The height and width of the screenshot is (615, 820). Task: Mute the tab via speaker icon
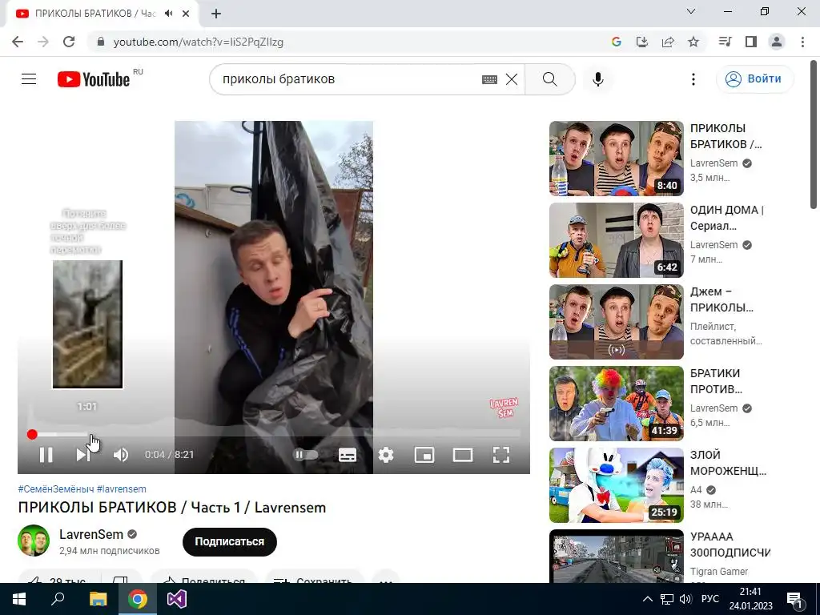click(x=168, y=14)
